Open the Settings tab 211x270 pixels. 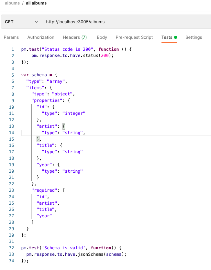coord(194,38)
